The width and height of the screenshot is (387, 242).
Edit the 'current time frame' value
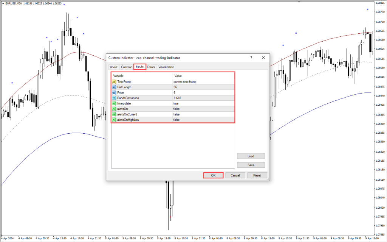point(204,82)
